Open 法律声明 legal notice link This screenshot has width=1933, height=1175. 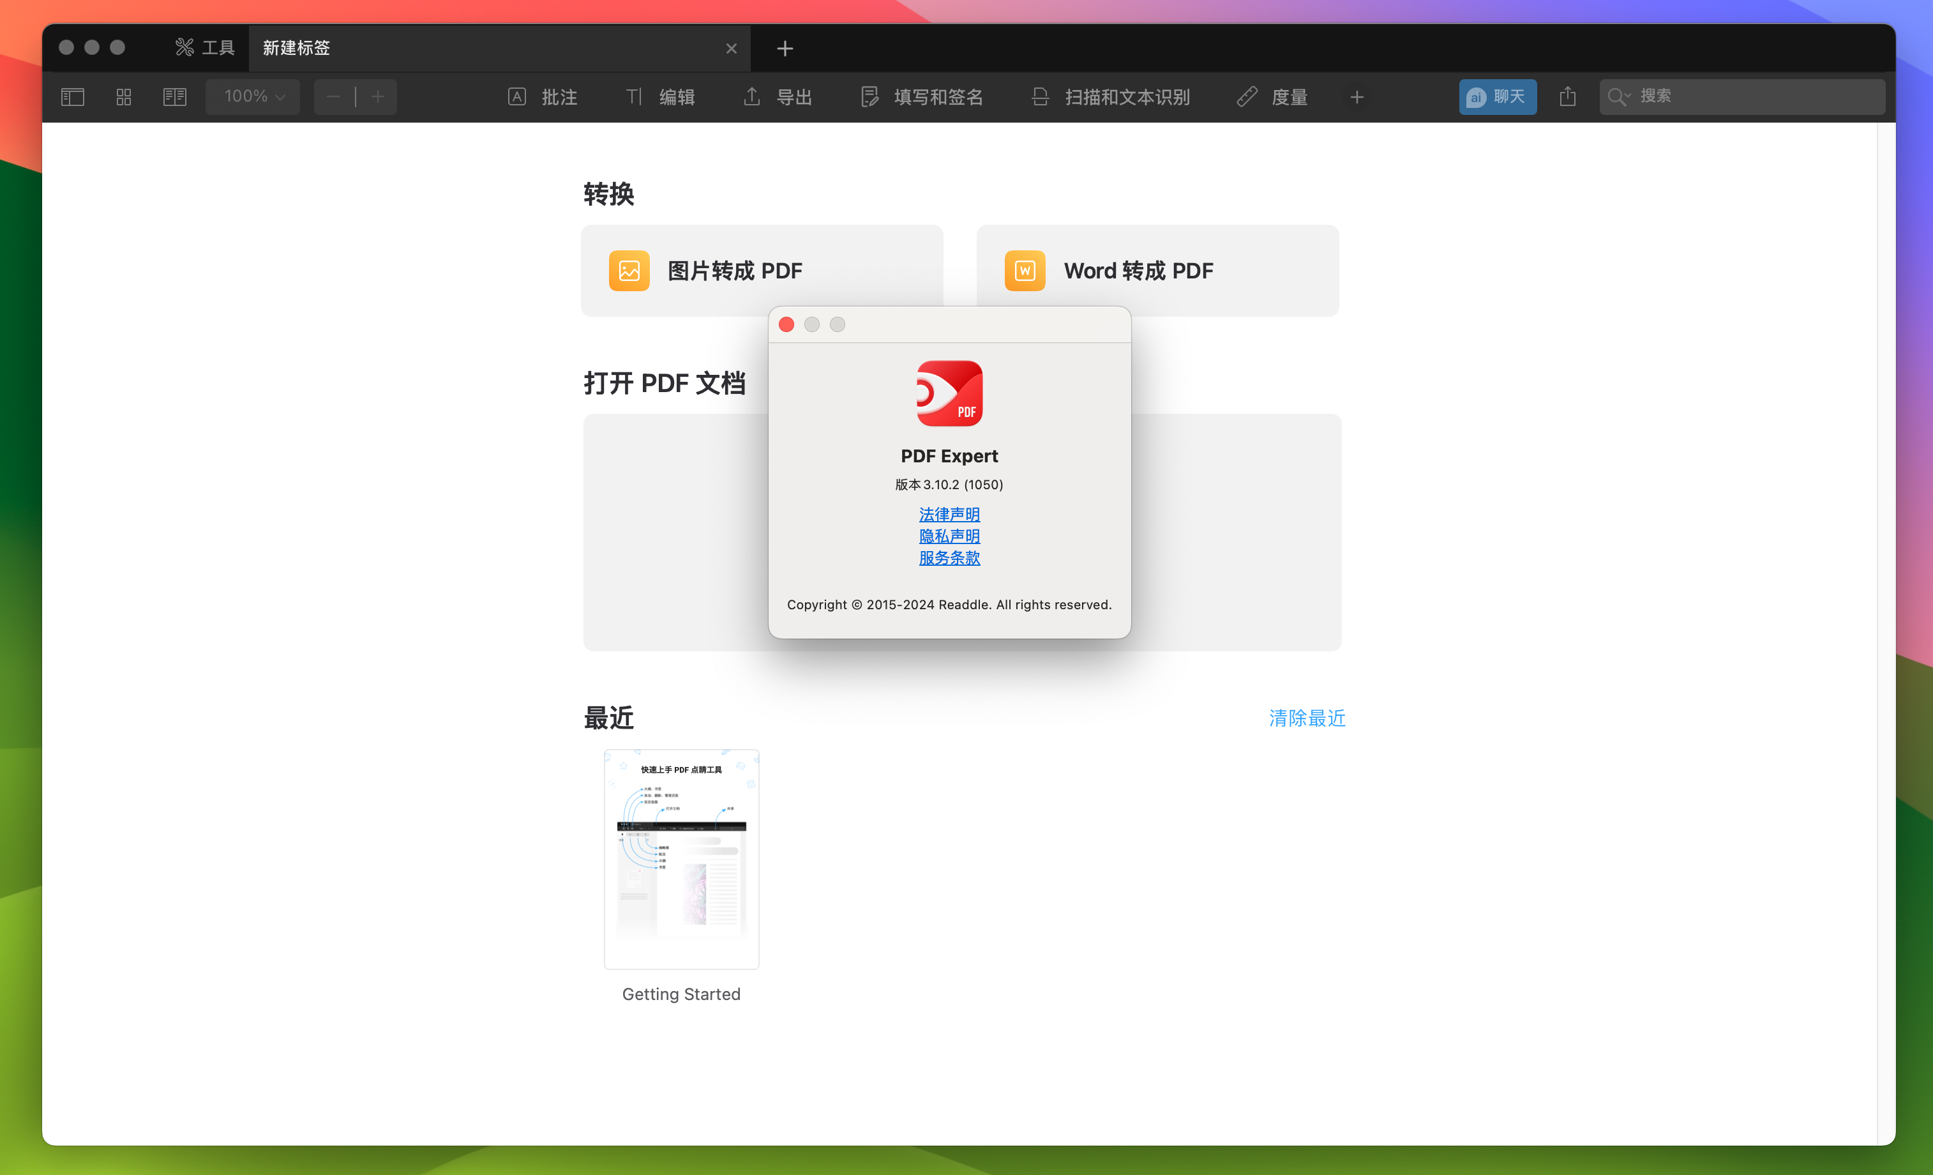[x=949, y=514]
